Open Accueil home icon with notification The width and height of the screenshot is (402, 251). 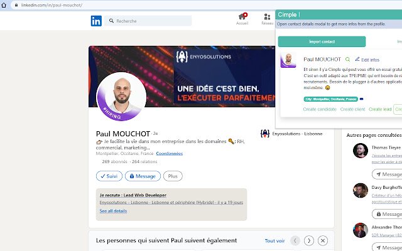tap(242, 17)
